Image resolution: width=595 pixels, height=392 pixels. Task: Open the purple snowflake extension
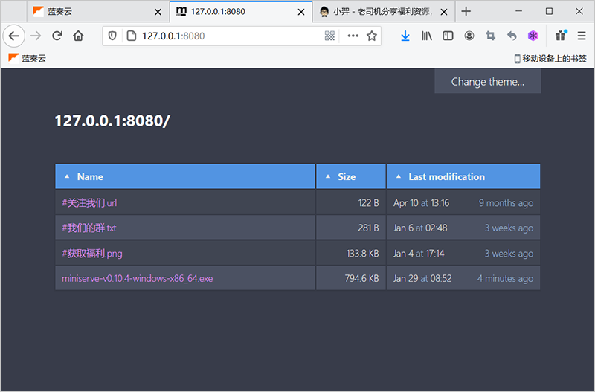coord(533,36)
